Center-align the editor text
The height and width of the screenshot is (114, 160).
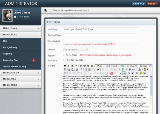pos(84,66)
